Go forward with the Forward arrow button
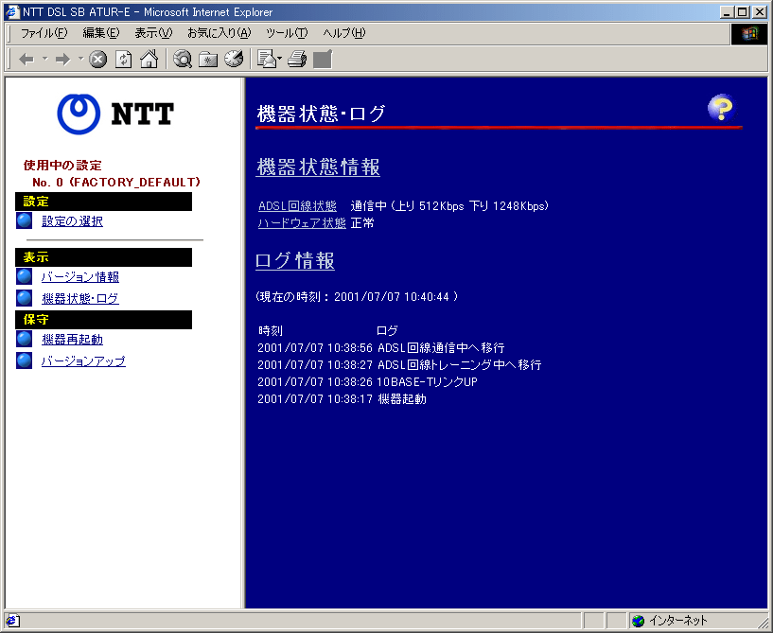 coord(62,60)
